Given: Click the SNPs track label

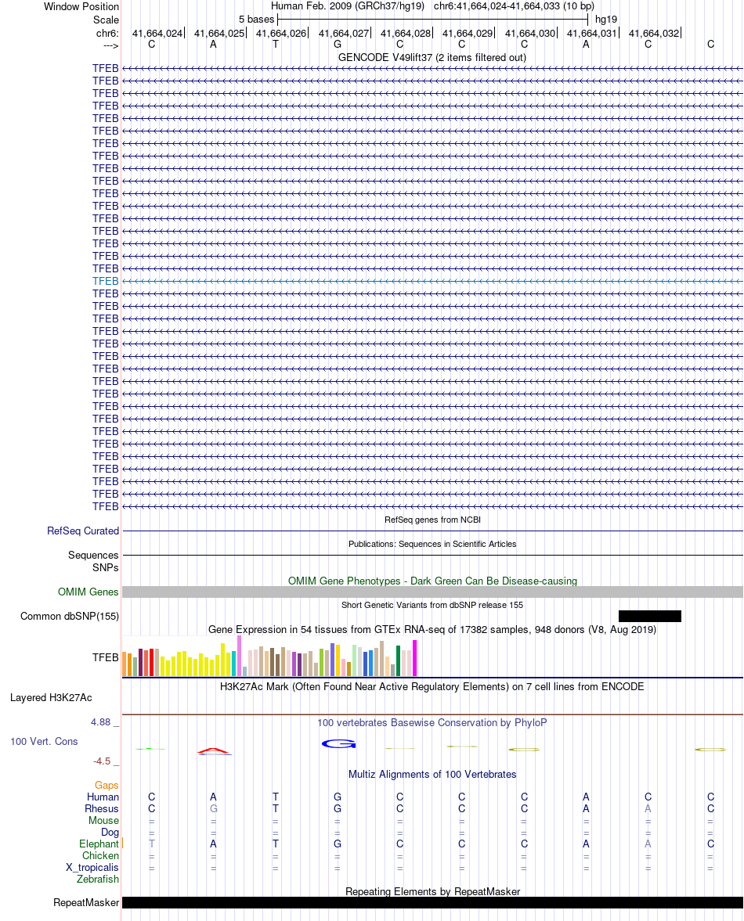Looking at the screenshot, I should coord(105,567).
